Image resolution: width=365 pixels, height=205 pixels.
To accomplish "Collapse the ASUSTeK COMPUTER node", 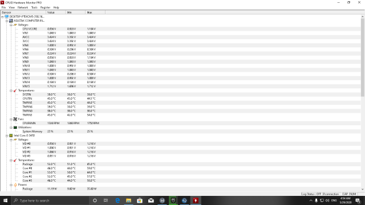I will coord(7,21).
